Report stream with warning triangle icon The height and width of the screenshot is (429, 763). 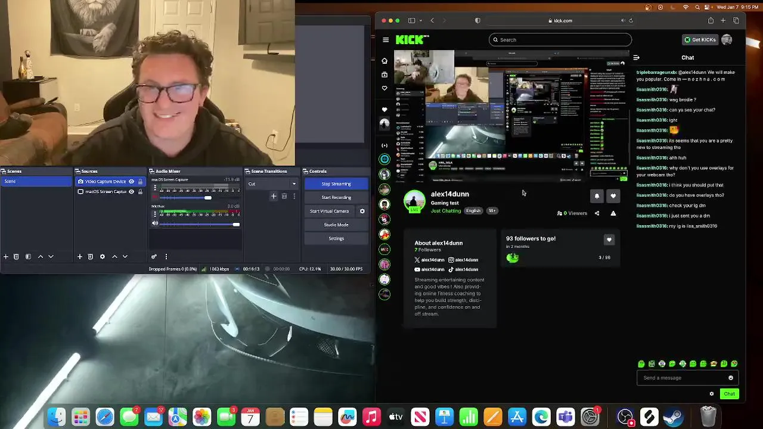pyautogui.click(x=613, y=213)
